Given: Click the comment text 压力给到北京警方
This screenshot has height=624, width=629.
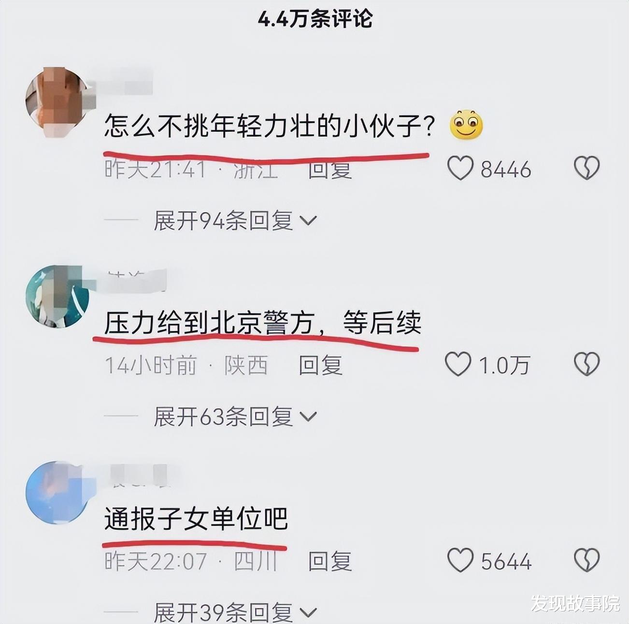Looking at the screenshot, I should click(209, 323).
